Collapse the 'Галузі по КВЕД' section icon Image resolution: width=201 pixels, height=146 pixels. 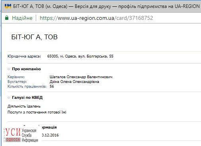point(9,98)
